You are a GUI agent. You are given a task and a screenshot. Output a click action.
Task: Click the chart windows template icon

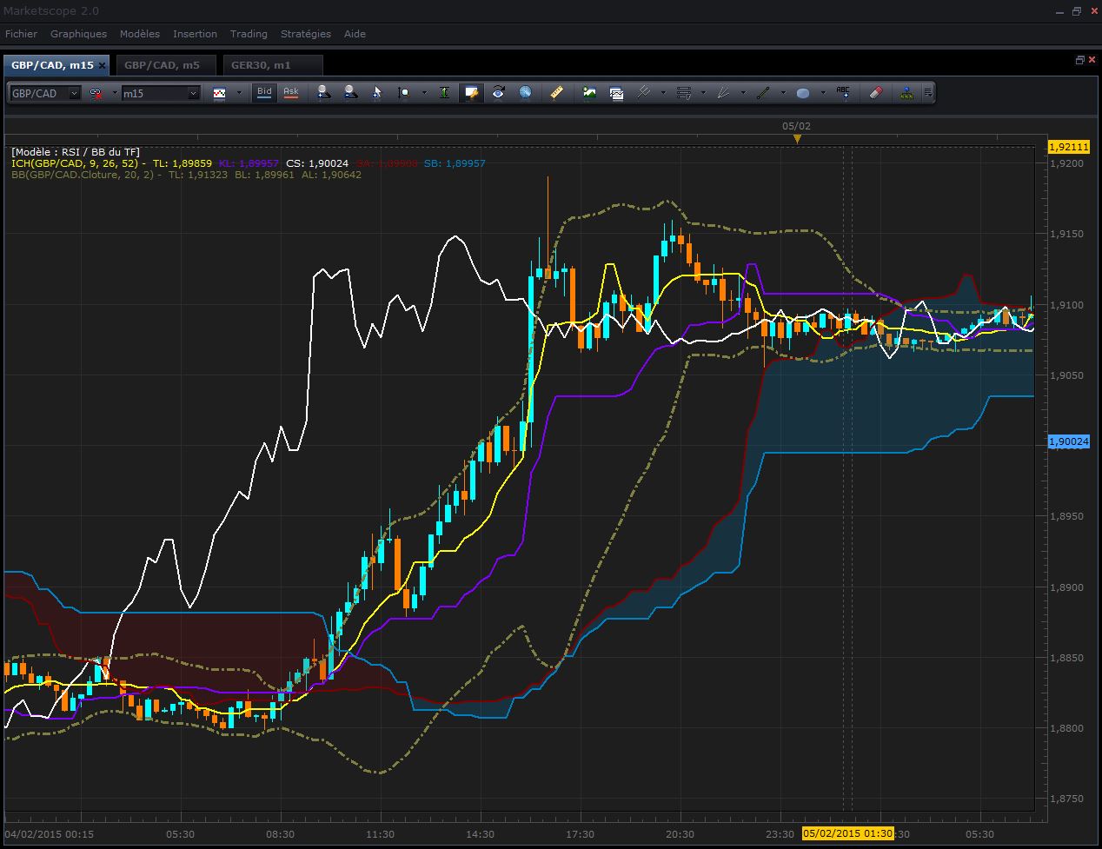pos(616,92)
